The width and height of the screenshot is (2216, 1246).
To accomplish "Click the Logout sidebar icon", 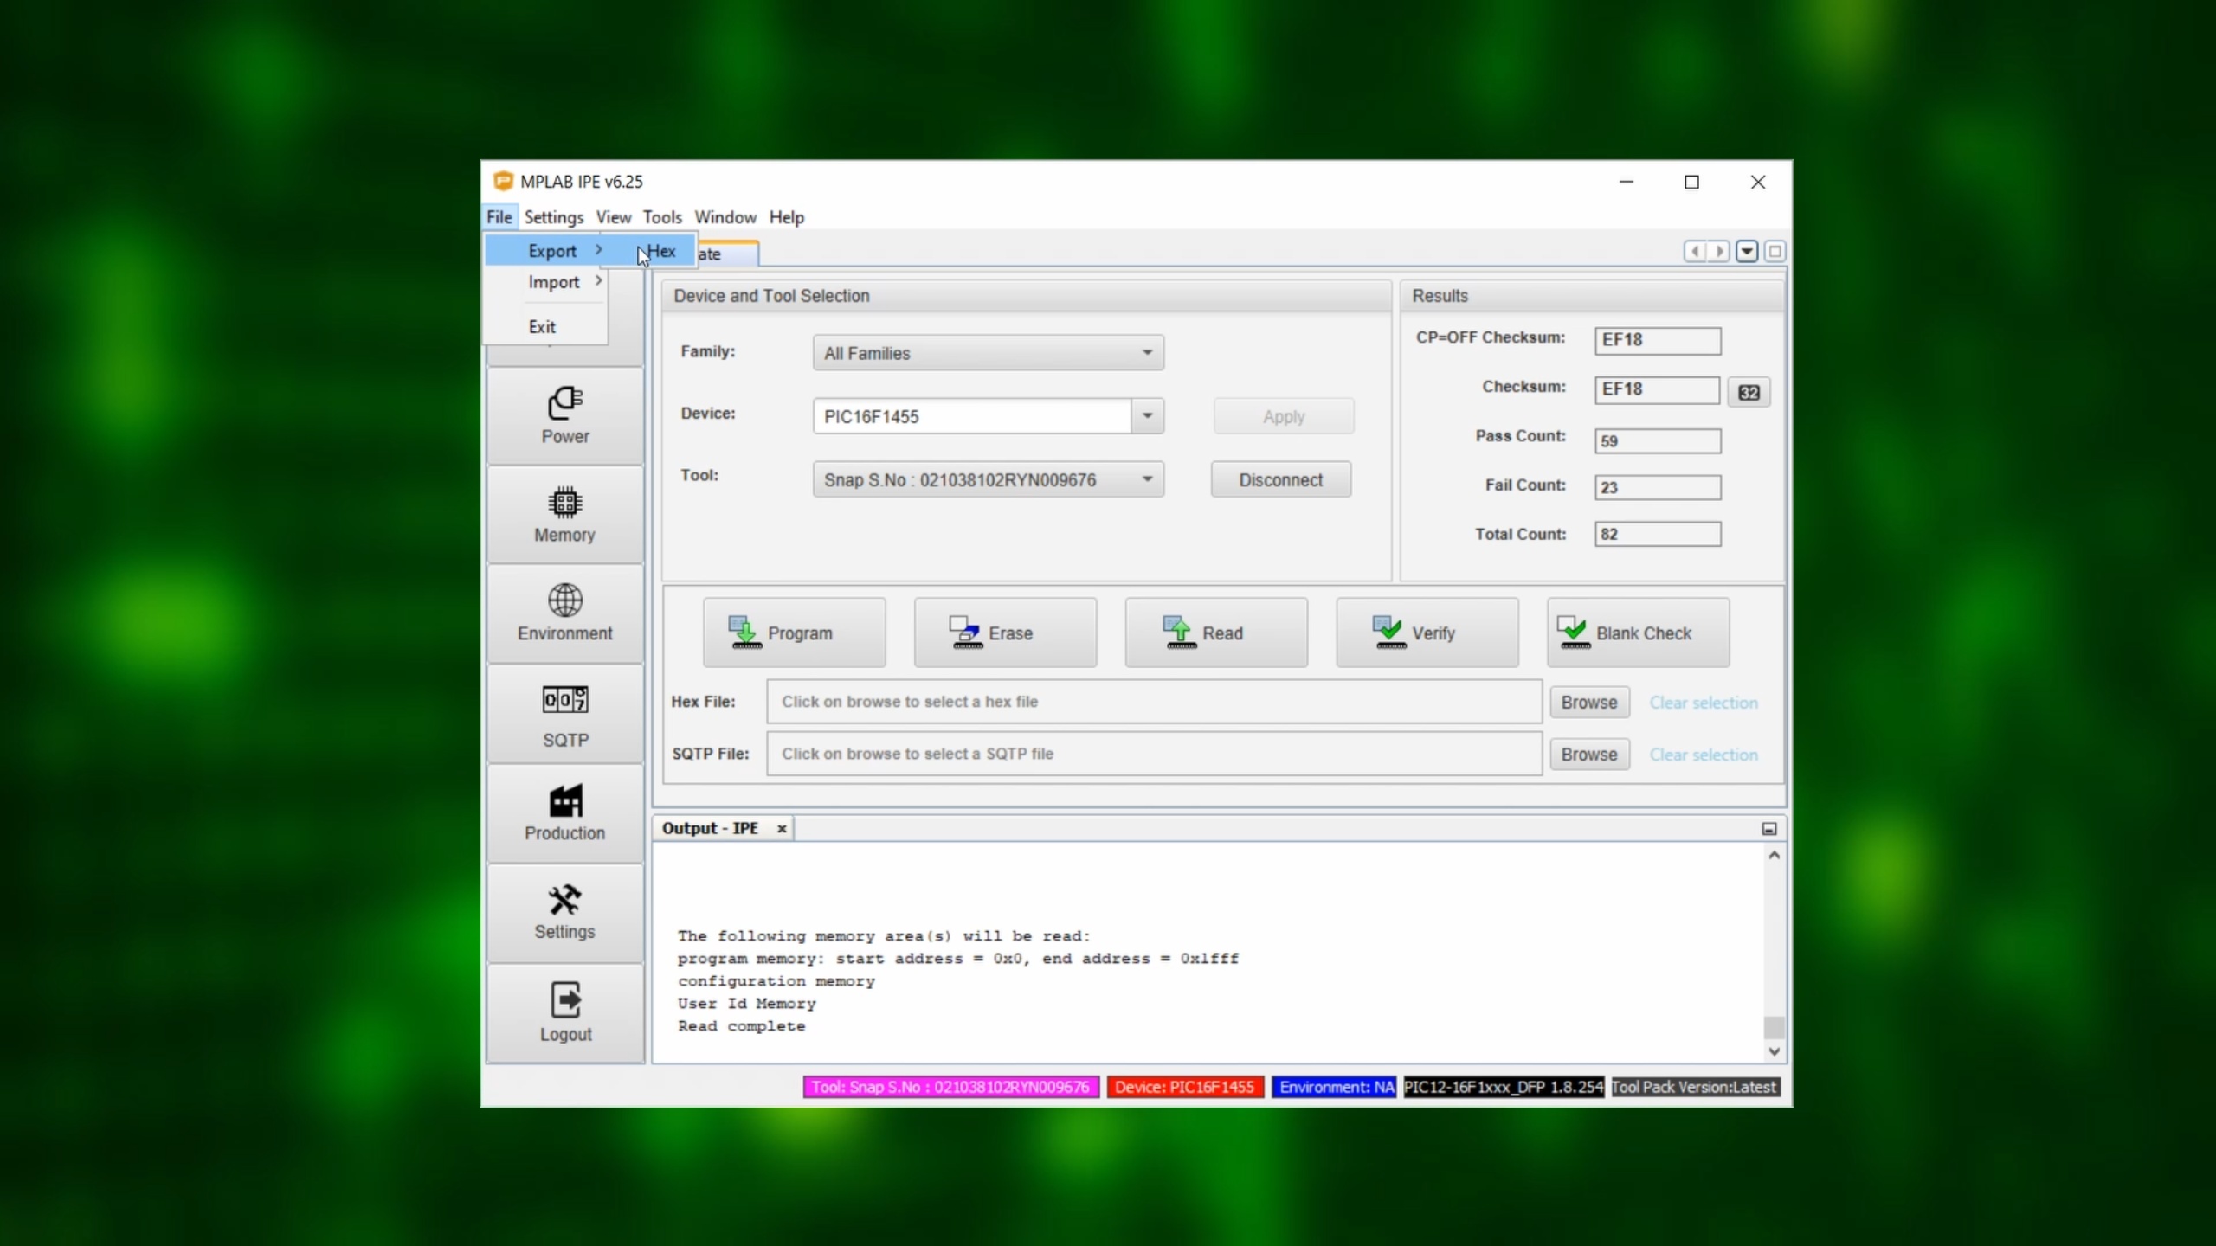I will pos(564,1012).
